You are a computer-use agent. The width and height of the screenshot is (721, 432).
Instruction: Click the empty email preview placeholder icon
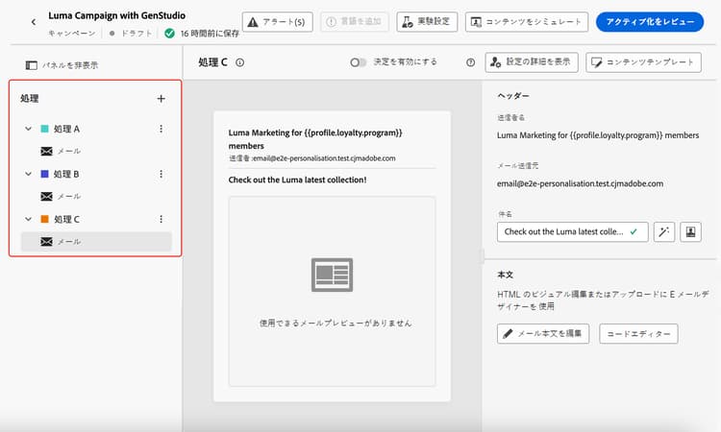click(x=332, y=275)
